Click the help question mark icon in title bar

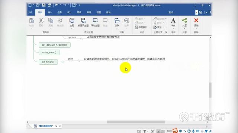[x=74, y=5]
